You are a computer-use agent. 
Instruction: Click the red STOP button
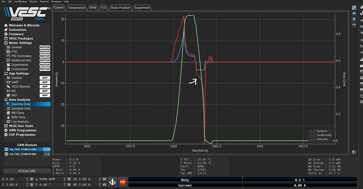pyautogui.click(x=123, y=182)
